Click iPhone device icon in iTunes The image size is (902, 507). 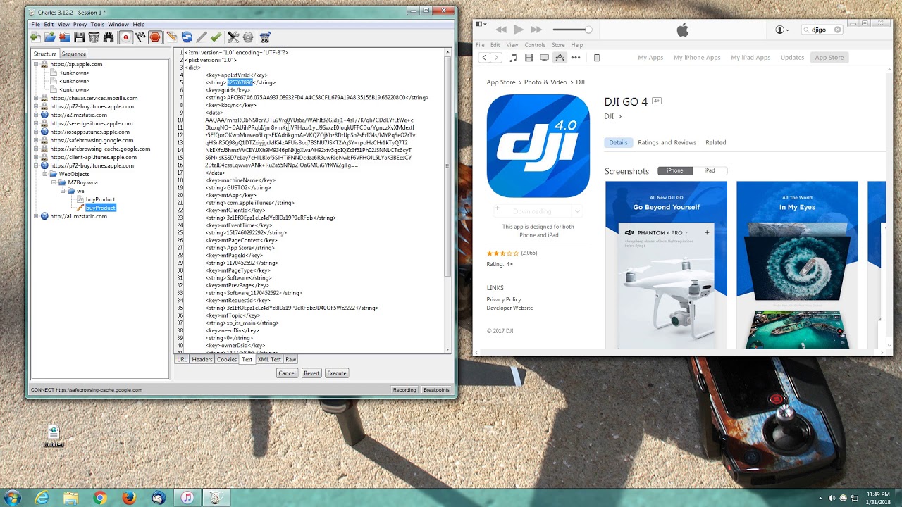tap(597, 58)
